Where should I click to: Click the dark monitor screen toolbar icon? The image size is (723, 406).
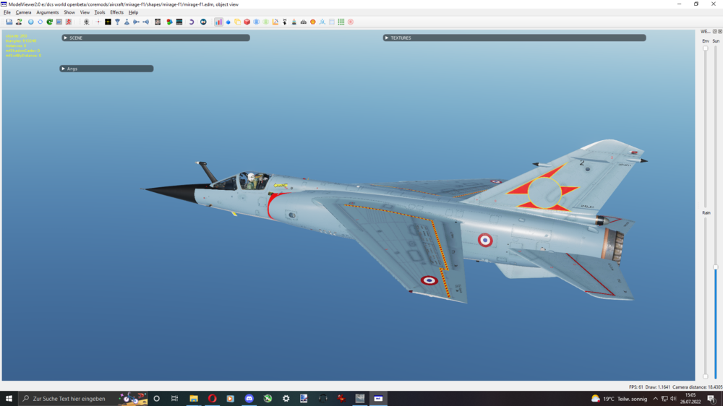tap(179, 22)
